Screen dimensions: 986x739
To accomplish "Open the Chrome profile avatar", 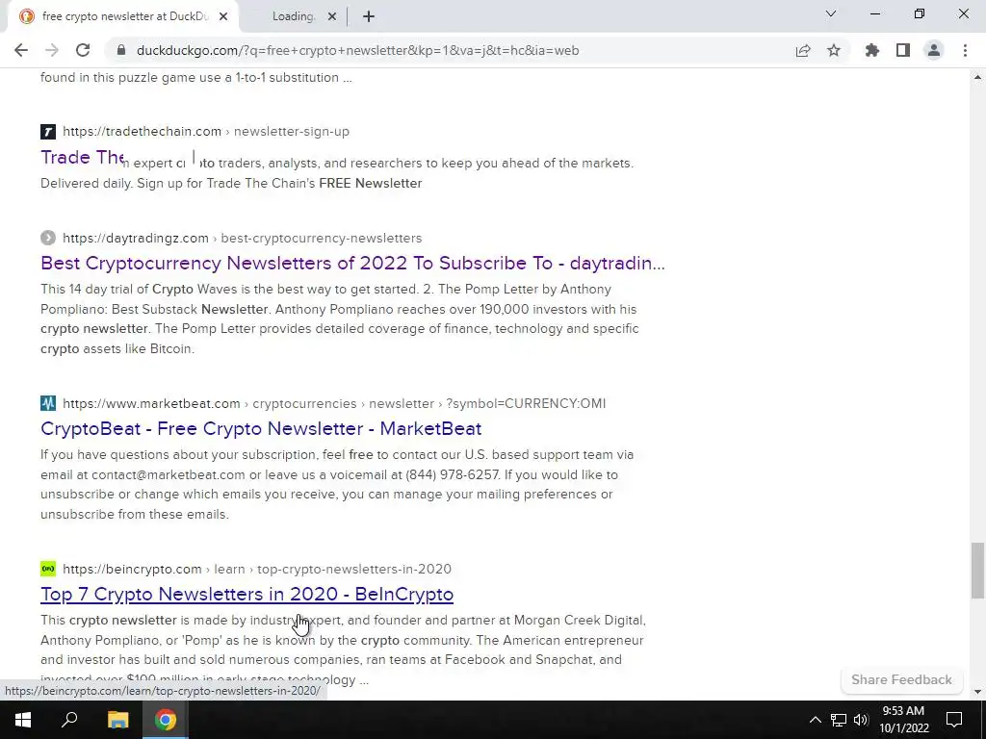I will (x=934, y=50).
